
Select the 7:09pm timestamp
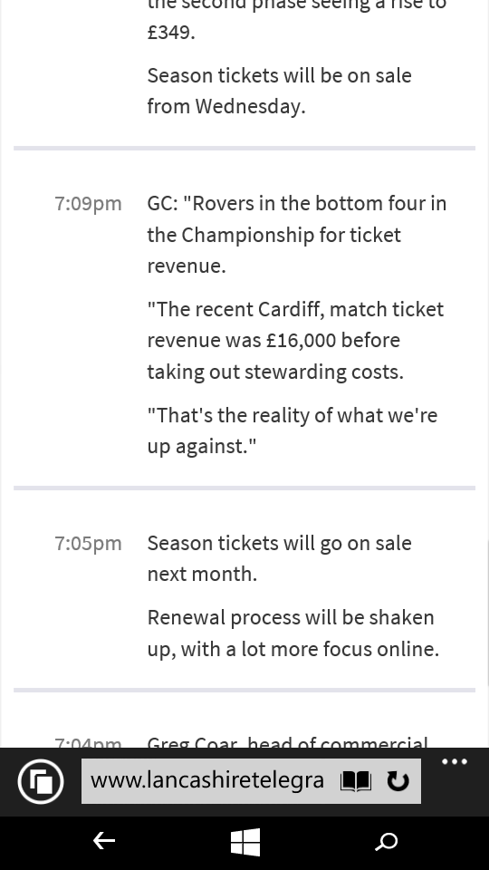pyautogui.click(x=88, y=204)
